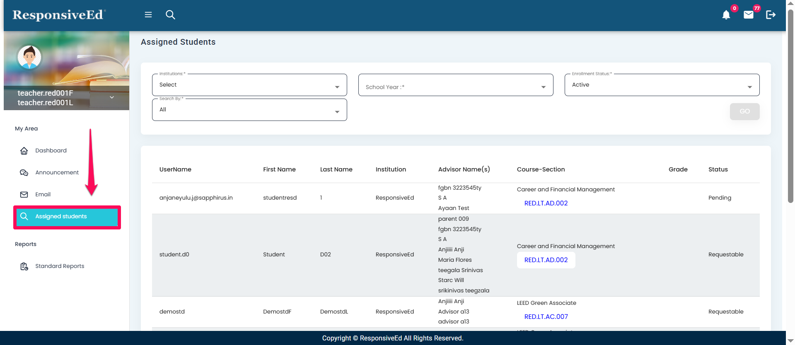Open Email in the sidebar

(43, 195)
